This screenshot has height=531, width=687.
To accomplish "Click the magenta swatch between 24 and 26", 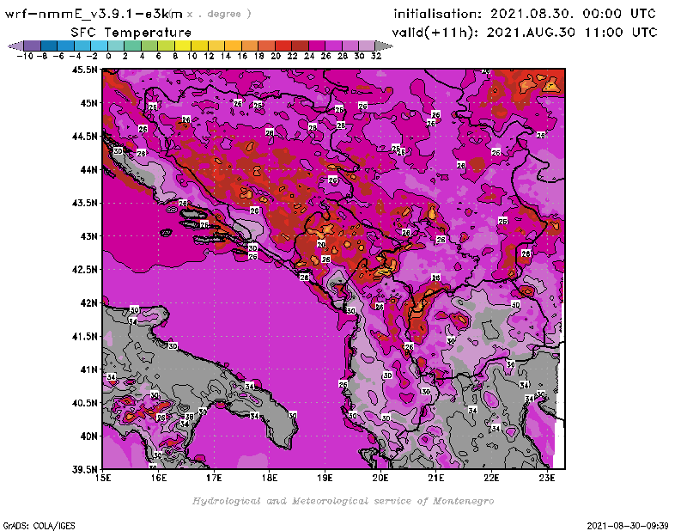I will [317, 46].
